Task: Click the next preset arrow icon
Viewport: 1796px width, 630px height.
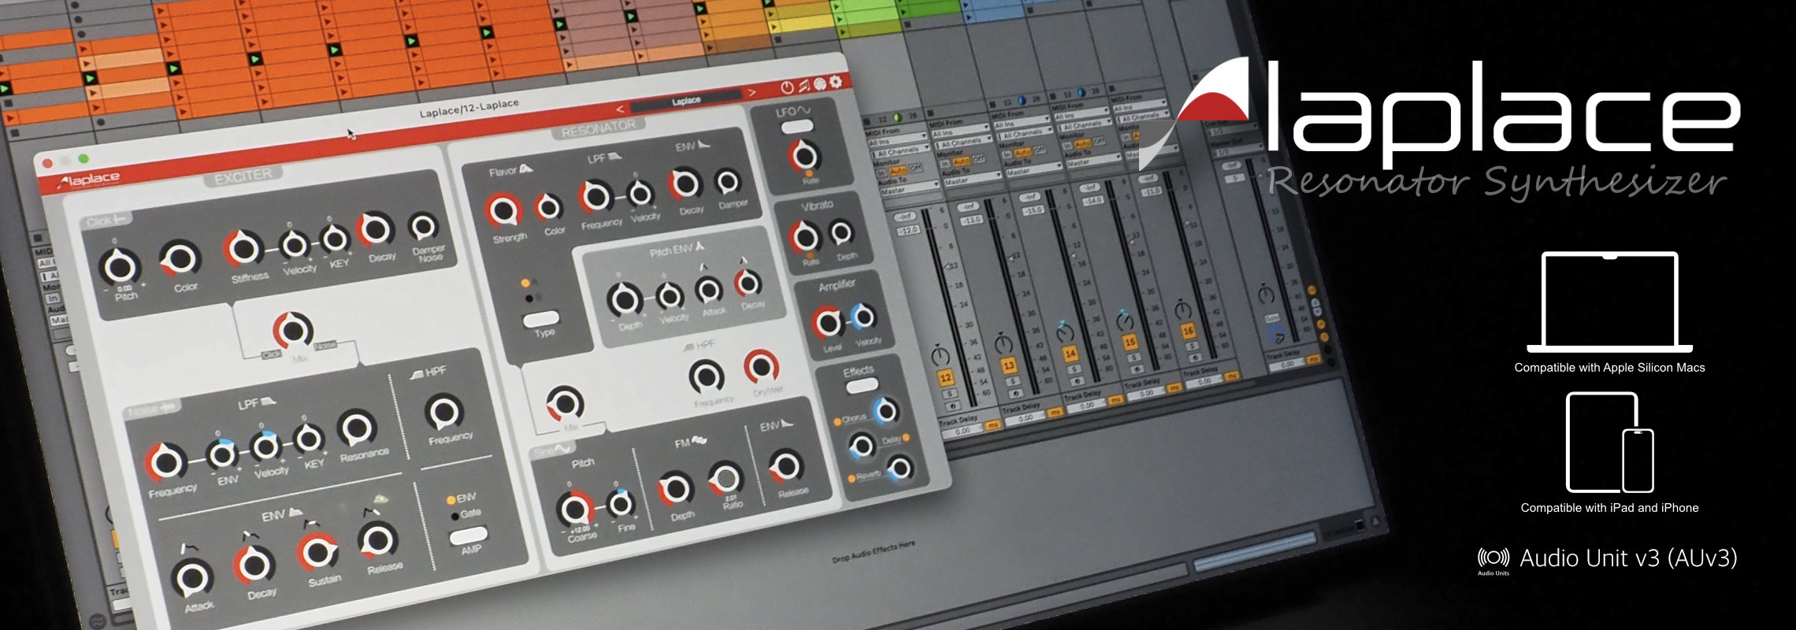Action: coord(752,93)
